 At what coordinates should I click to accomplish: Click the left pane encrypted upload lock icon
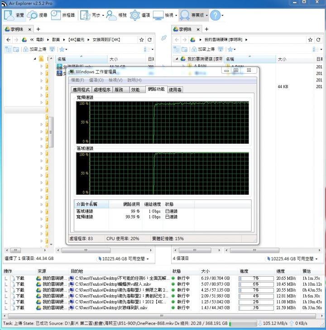[25, 49]
